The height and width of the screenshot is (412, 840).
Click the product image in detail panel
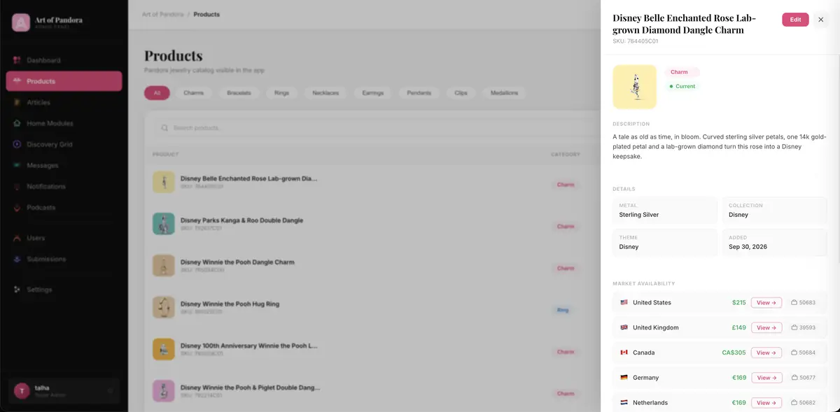click(x=635, y=87)
